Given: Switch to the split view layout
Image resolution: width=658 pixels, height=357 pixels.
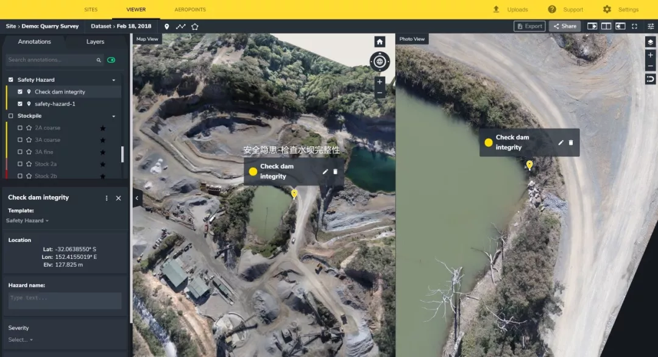Looking at the screenshot, I should [606, 26].
